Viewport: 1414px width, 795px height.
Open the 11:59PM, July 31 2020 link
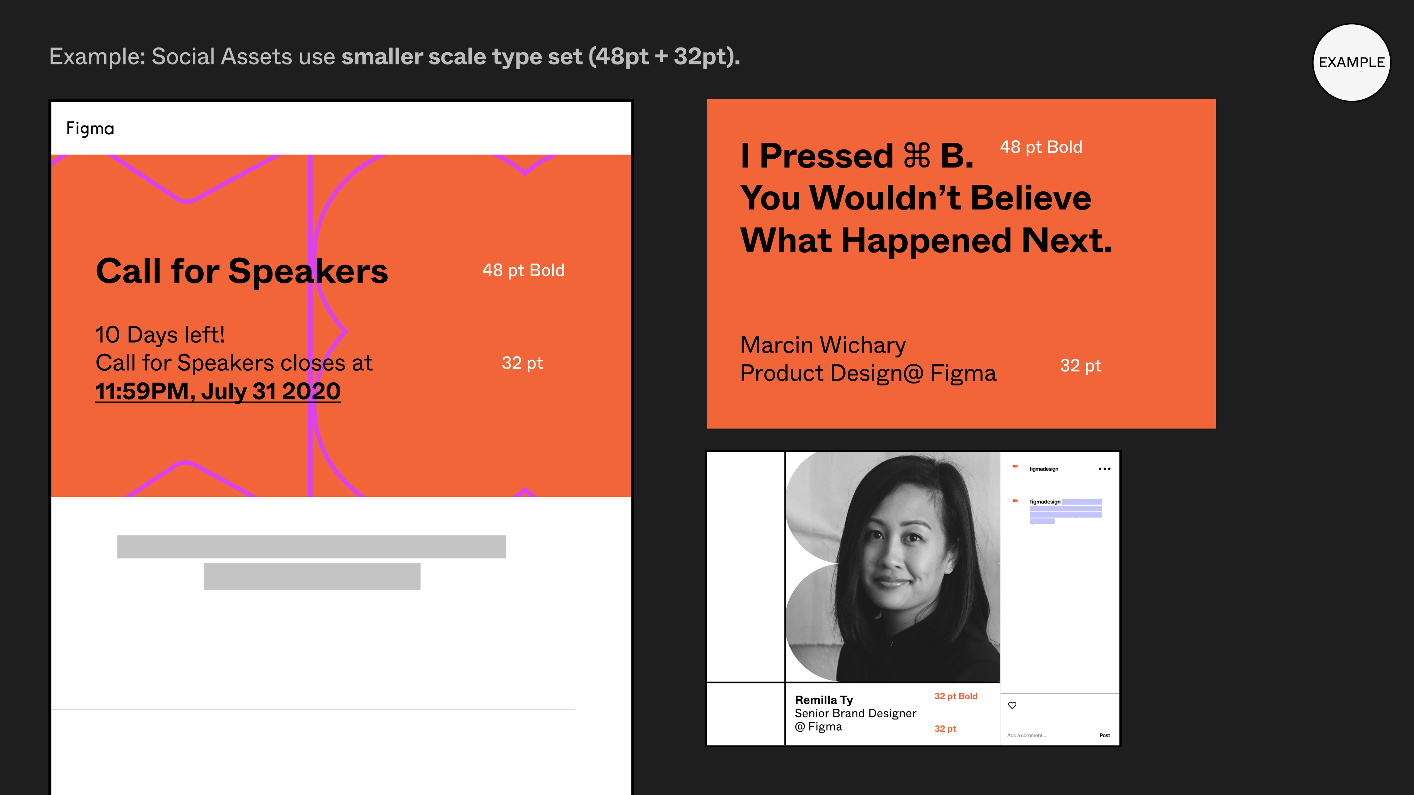pyautogui.click(x=218, y=391)
